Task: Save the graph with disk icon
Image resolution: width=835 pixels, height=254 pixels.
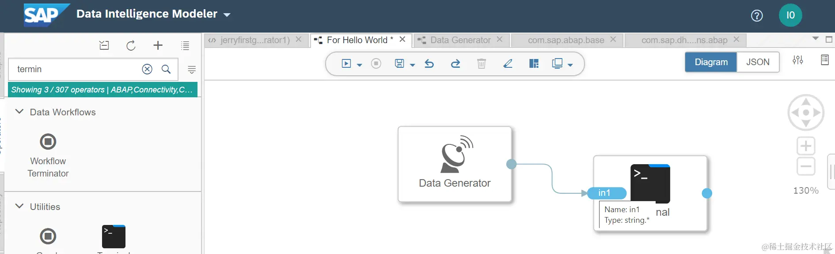Action: (x=399, y=64)
